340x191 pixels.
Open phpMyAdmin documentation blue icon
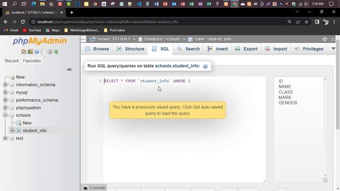(x=37, y=51)
